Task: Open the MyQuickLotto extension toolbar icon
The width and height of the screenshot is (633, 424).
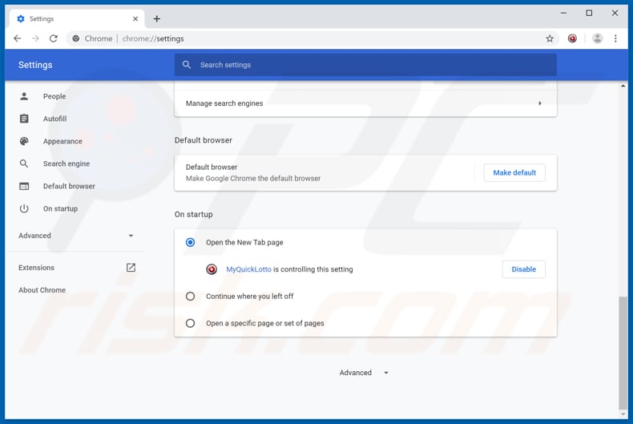Action: pyautogui.click(x=572, y=38)
